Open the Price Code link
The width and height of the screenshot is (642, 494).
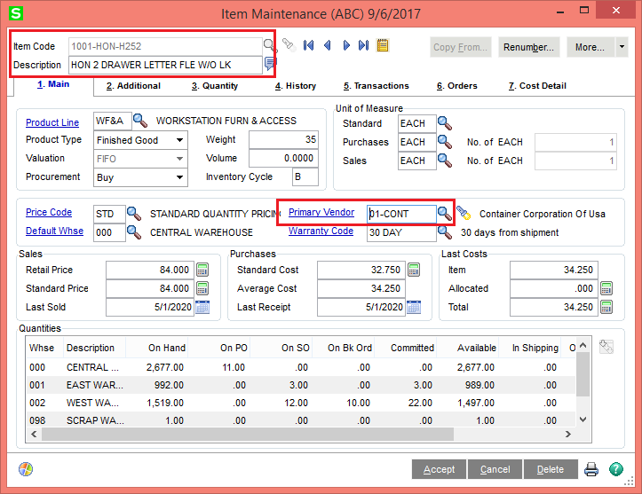point(49,212)
